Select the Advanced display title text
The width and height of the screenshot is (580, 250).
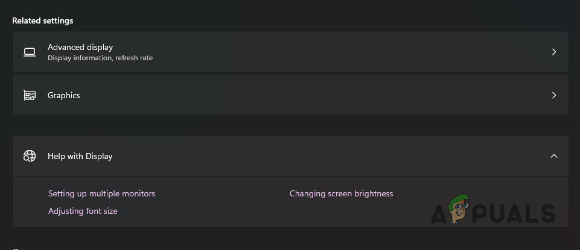tap(80, 47)
